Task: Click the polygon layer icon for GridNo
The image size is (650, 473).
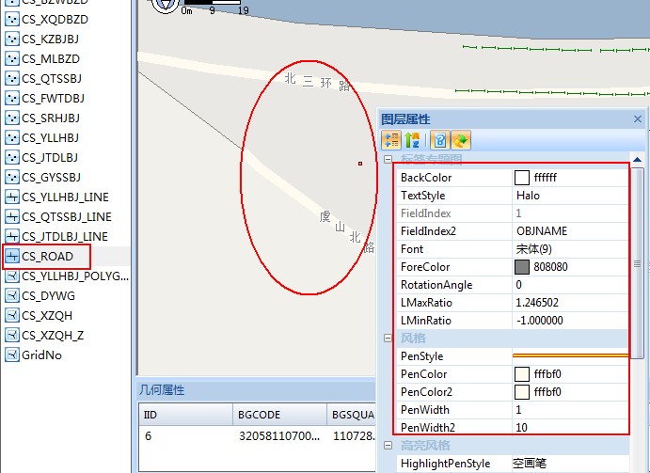Action: pyautogui.click(x=12, y=355)
